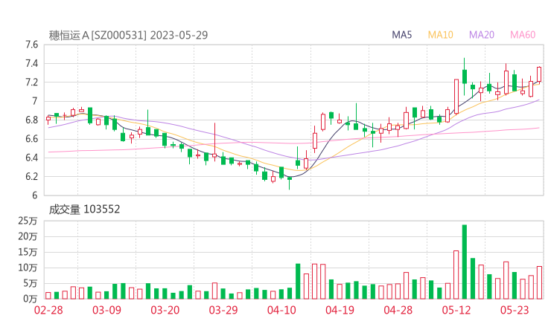Click the 15万 volume axis label

28,252
